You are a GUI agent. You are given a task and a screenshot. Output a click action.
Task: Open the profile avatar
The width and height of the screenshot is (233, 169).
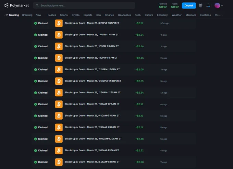coord(217,5)
